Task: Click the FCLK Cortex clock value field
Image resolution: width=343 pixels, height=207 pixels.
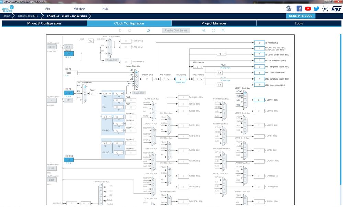Action: 259,60
